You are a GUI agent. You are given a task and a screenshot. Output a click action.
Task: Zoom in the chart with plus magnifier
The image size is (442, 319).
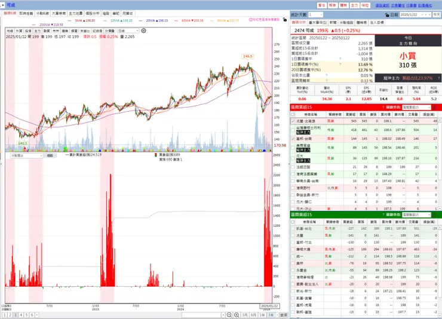point(237,315)
